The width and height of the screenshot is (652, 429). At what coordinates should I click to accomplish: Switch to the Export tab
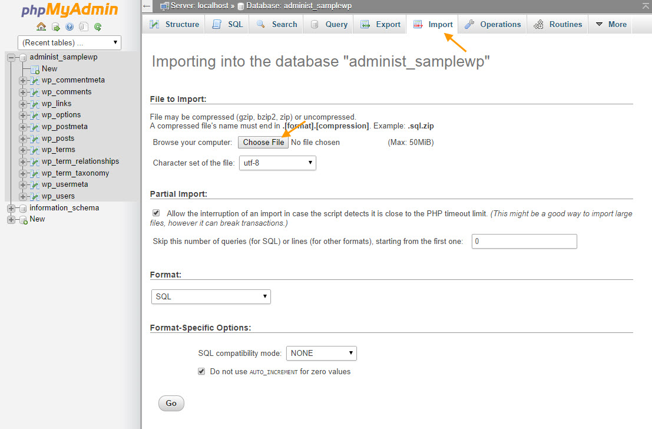[x=380, y=24]
